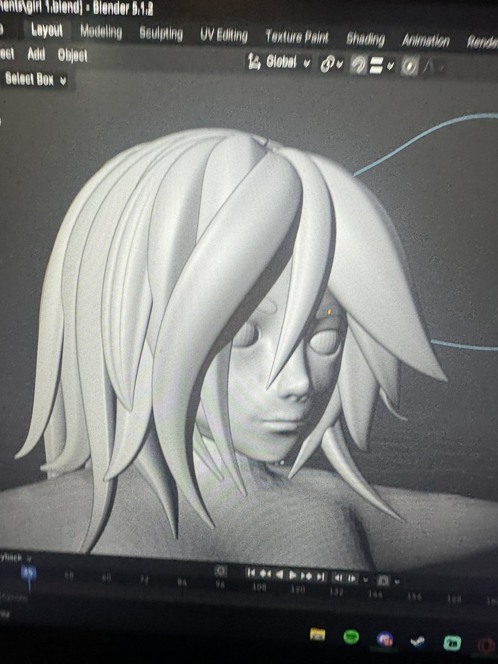Click frame 144 on the timeline ruler
The image size is (498, 664).
[x=376, y=594]
